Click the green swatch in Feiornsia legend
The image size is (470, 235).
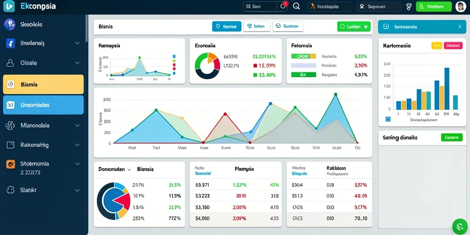(x=304, y=75)
